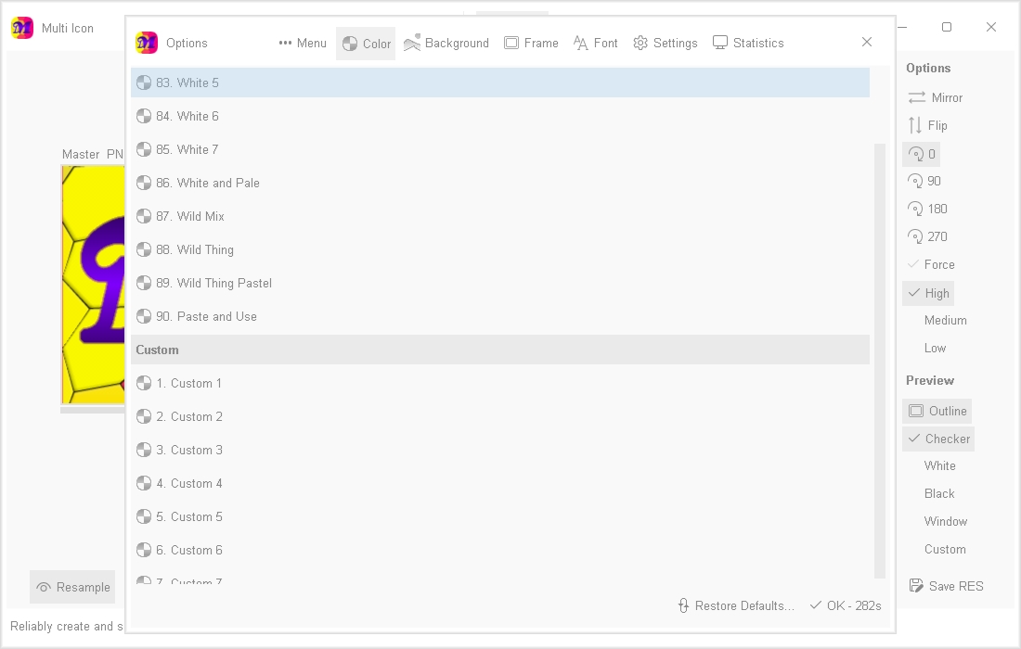Switch quality to Medium
This screenshot has height=649, width=1021.
pos(945,320)
